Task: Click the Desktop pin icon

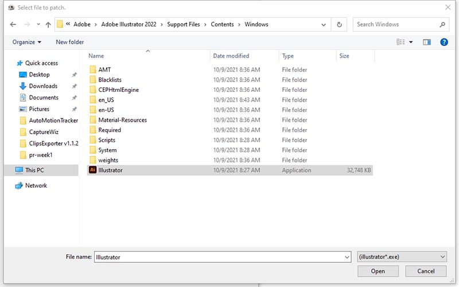Action: [75, 75]
